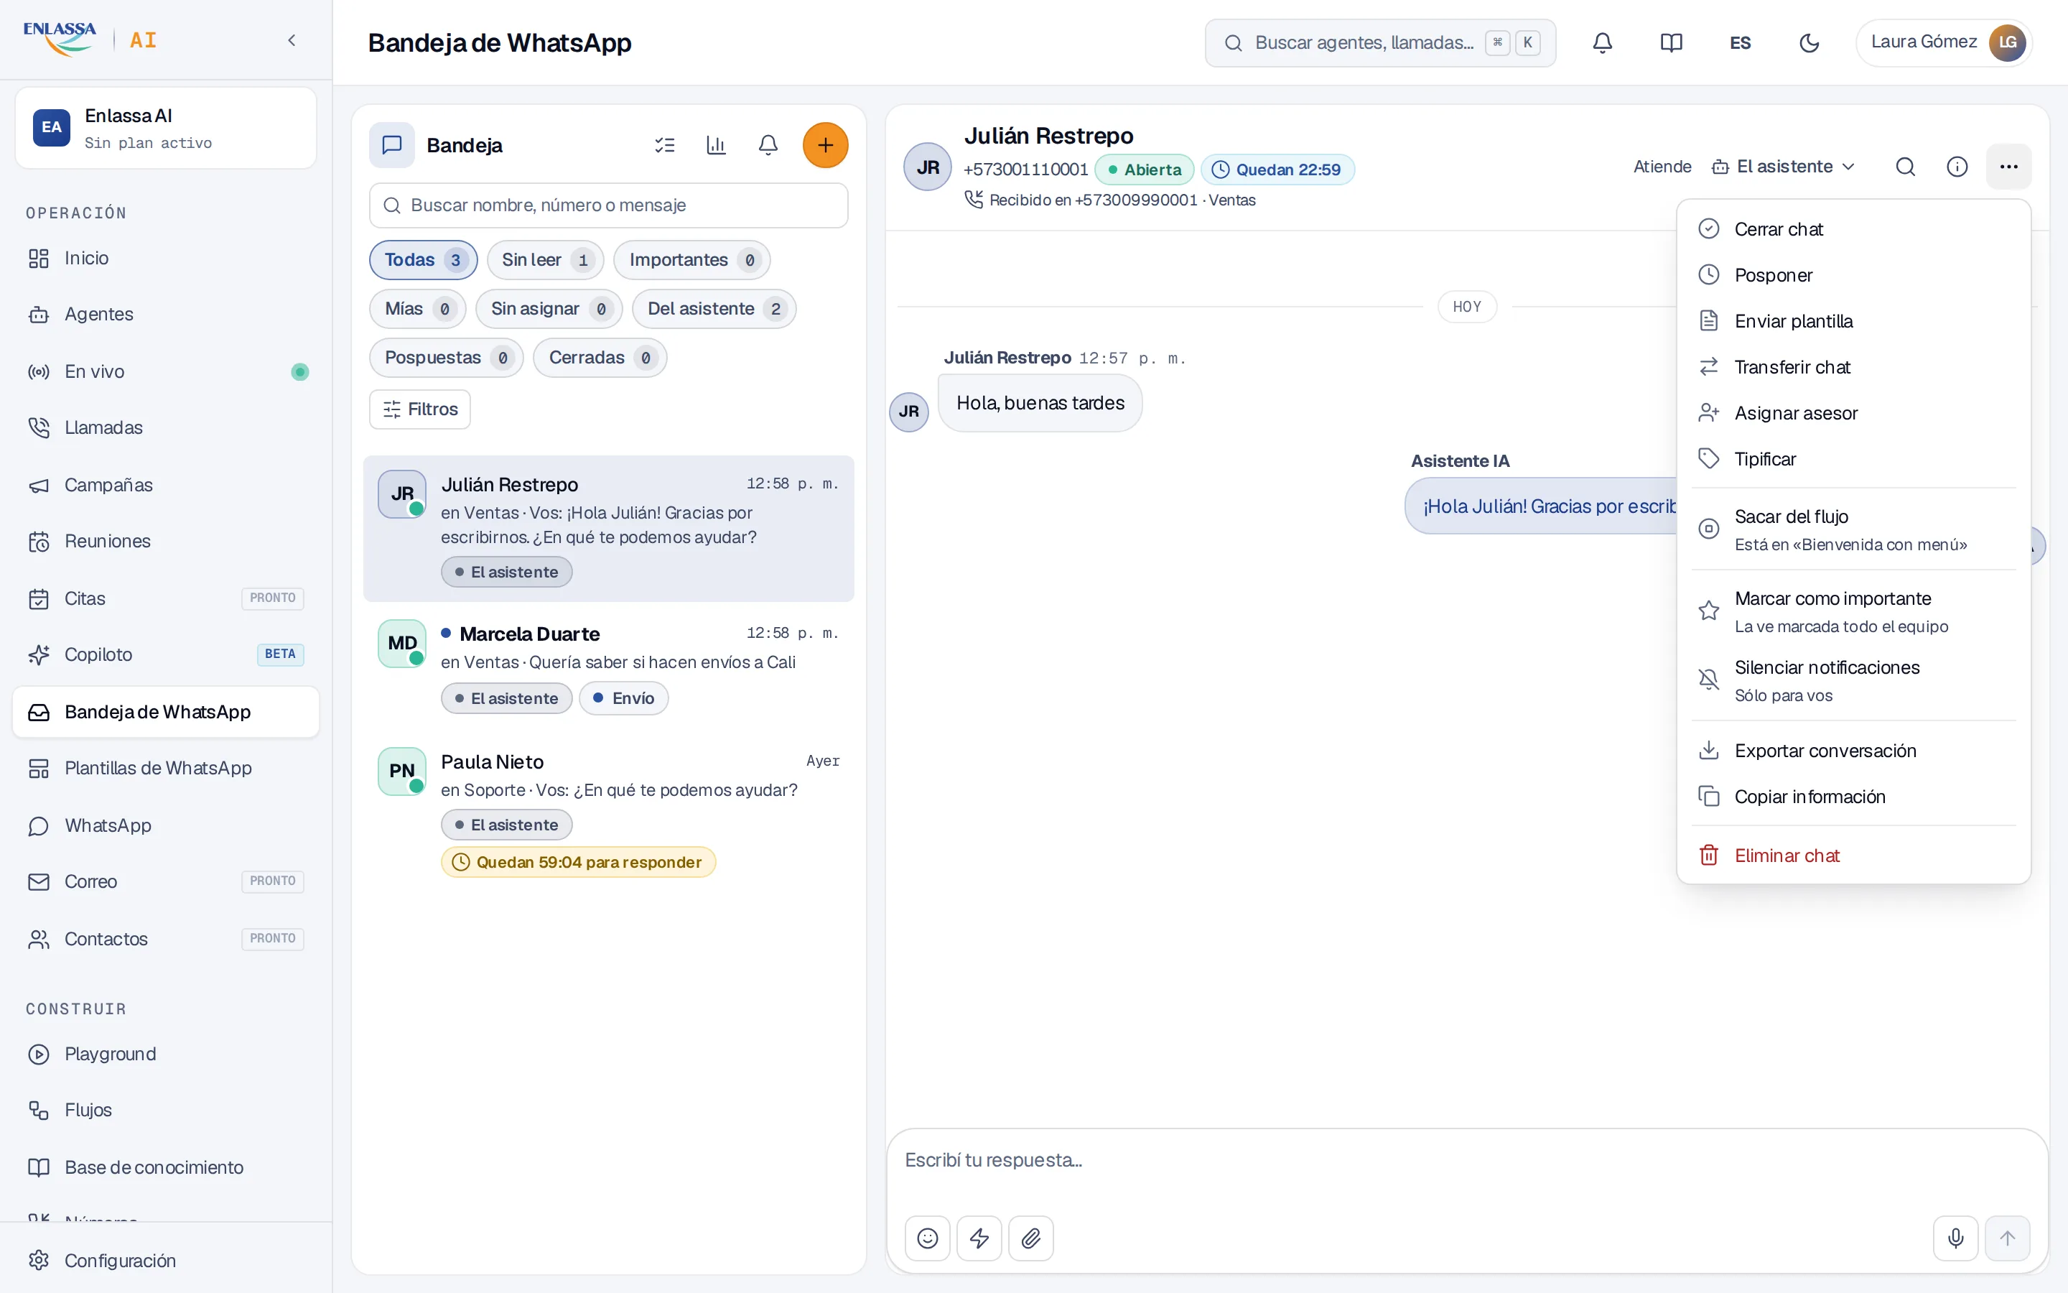This screenshot has height=1293, width=2068.
Task: Select Transferir chat menu option
Action: 1853,367
